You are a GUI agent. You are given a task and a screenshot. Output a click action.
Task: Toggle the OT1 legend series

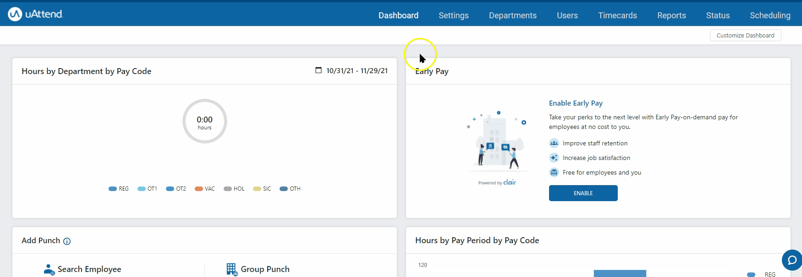pos(147,189)
